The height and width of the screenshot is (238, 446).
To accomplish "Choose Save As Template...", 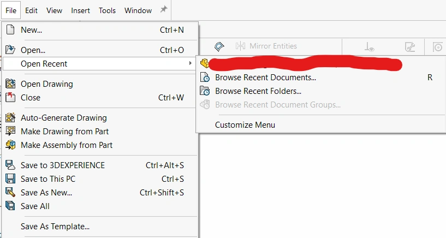I will pos(55,227).
